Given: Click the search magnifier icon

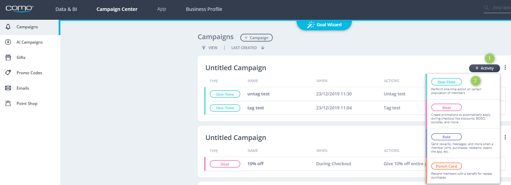Looking at the screenshot, I should tap(487, 8).
